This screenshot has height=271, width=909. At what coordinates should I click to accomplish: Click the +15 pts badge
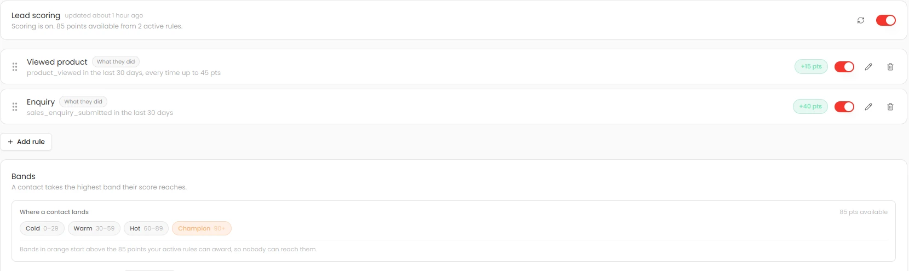tap(811, 67)
